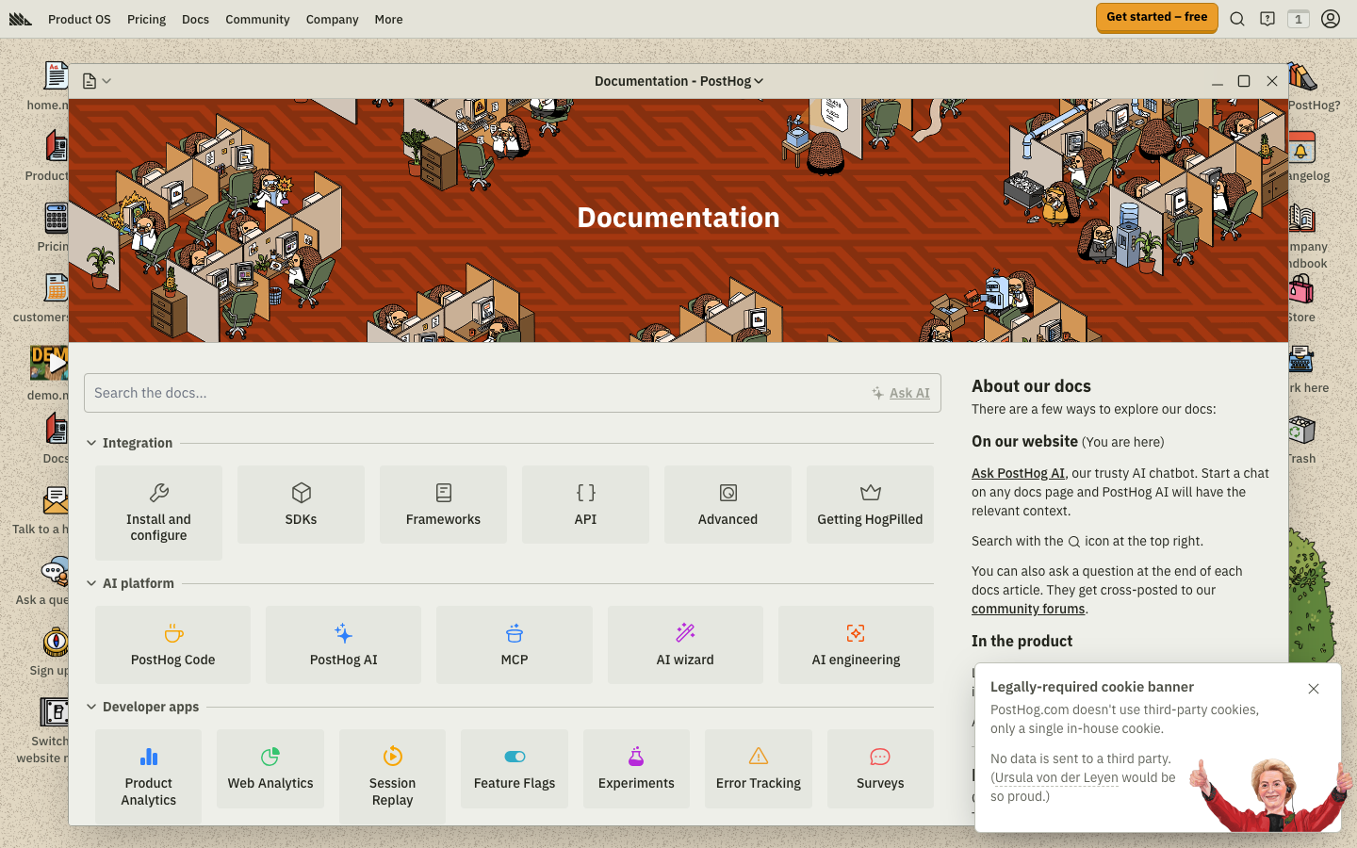Follow the community forums link

(x=1028, y=609)
